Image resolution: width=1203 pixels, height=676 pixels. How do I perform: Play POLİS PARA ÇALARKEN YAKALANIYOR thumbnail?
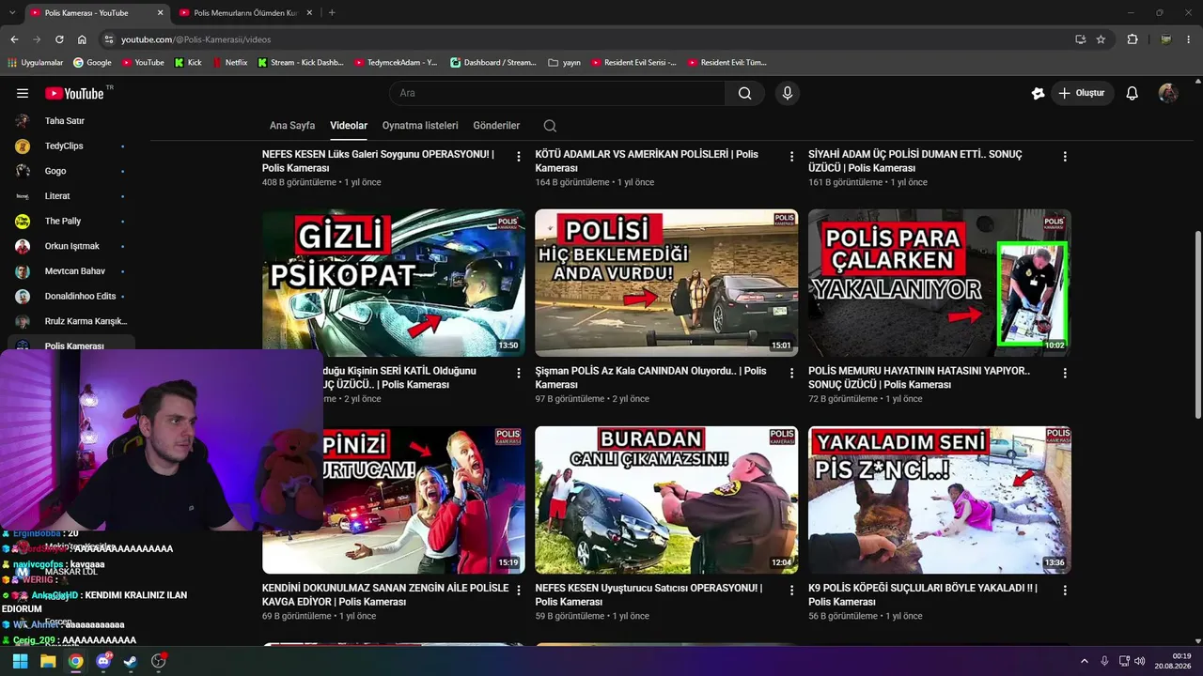(940, 283)
